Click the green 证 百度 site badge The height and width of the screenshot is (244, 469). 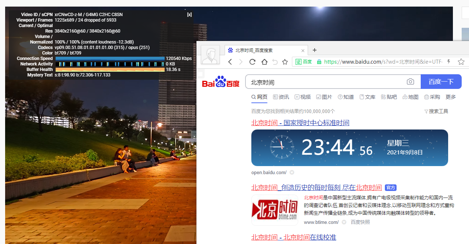pyautogui.click(x=304, y=62)
